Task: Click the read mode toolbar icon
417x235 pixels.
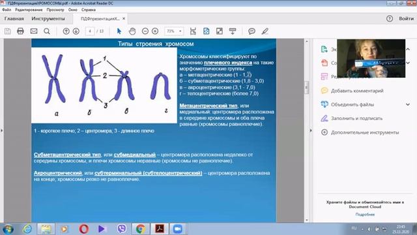Action: pos(233,31)
